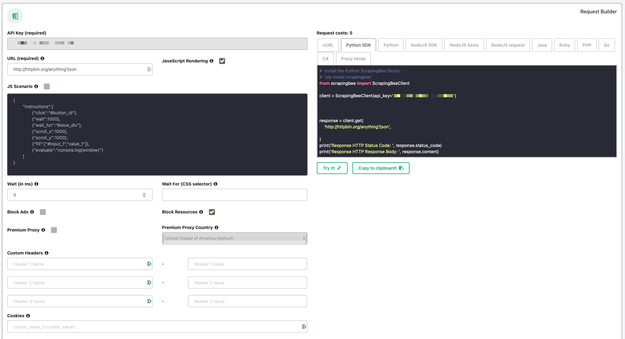Image resolution: width=625 pixels, height=339 pixels.
Task: Click the httpbin URL string in code
Action: click(x=357, y=127)
